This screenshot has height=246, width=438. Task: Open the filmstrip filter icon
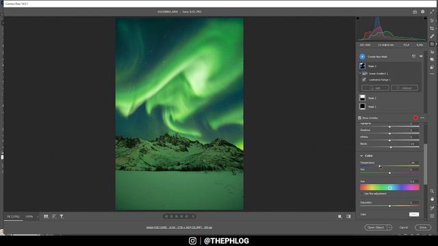tap(62, 217)
